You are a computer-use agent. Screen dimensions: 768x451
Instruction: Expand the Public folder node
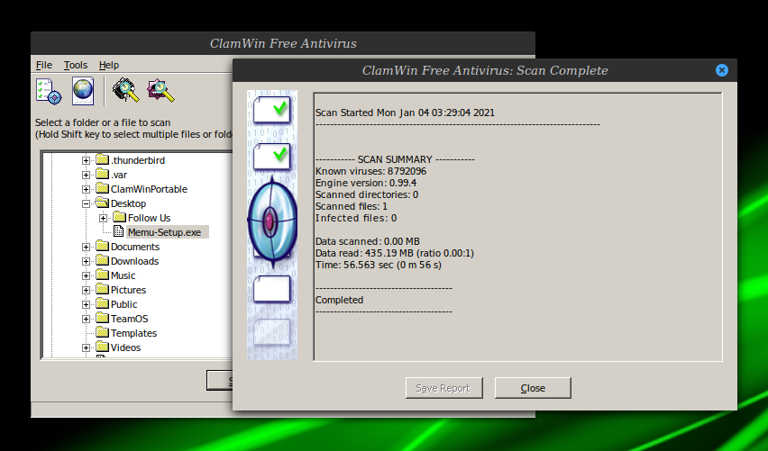coord(86,305)
